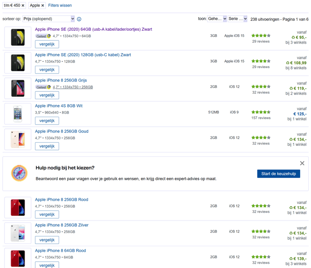Image resolution: width=311 pixels, height=268 pixels.
Task: Click star rating of iPhone 4S 8GB Wit
Action: coord(261,112)
